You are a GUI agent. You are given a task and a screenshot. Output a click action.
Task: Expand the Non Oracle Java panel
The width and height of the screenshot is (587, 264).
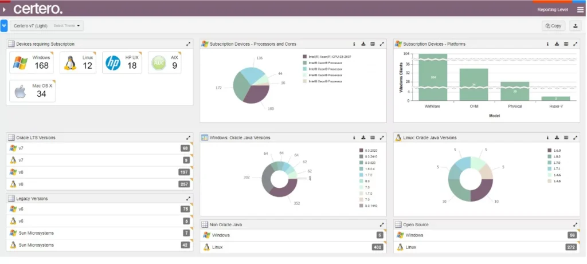382,224
